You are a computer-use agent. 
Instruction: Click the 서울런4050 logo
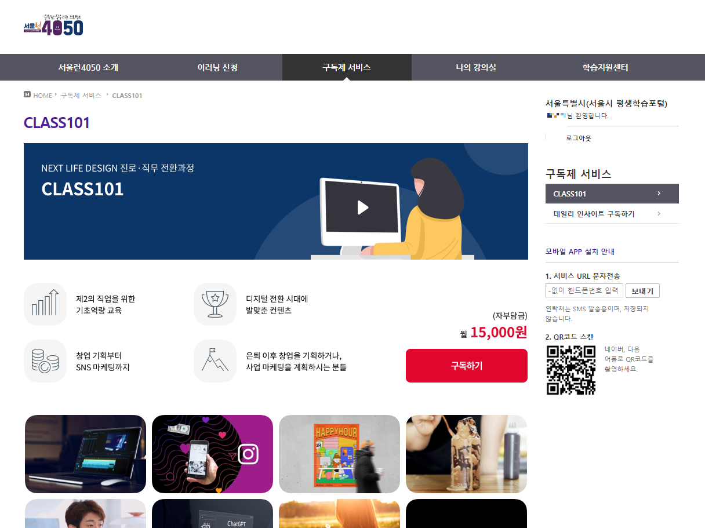53,26
